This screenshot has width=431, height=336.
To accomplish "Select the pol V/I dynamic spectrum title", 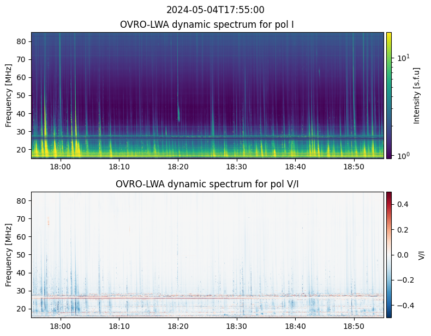I will tap(207, 184).
